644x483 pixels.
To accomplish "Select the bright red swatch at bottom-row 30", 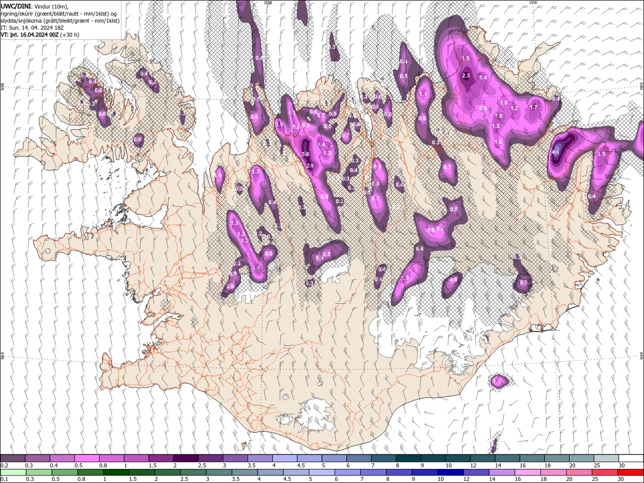I will tap(631, 472).
